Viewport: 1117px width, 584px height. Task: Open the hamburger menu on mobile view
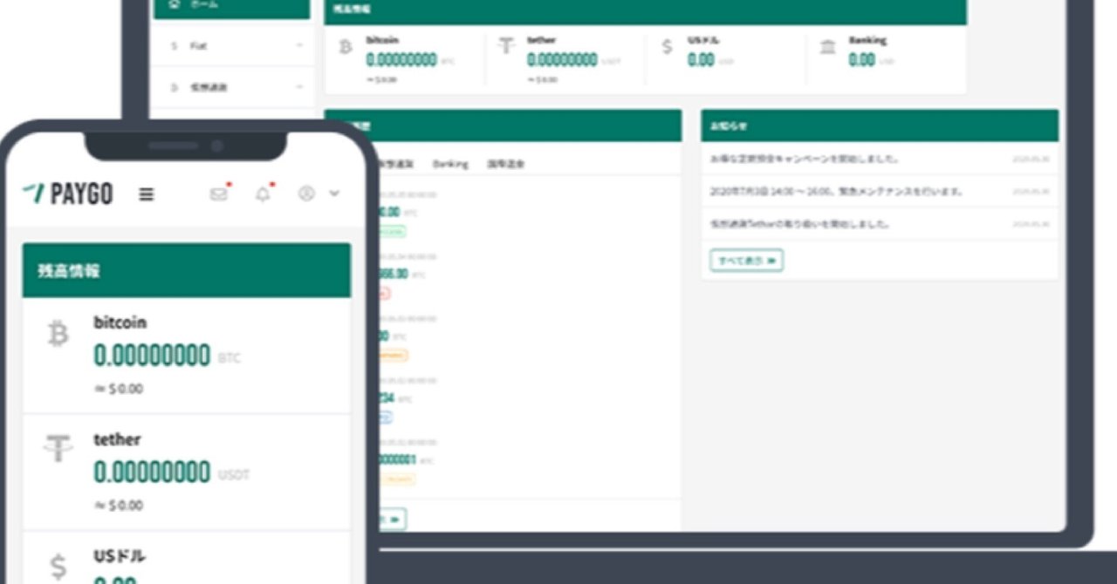point(147,194)
